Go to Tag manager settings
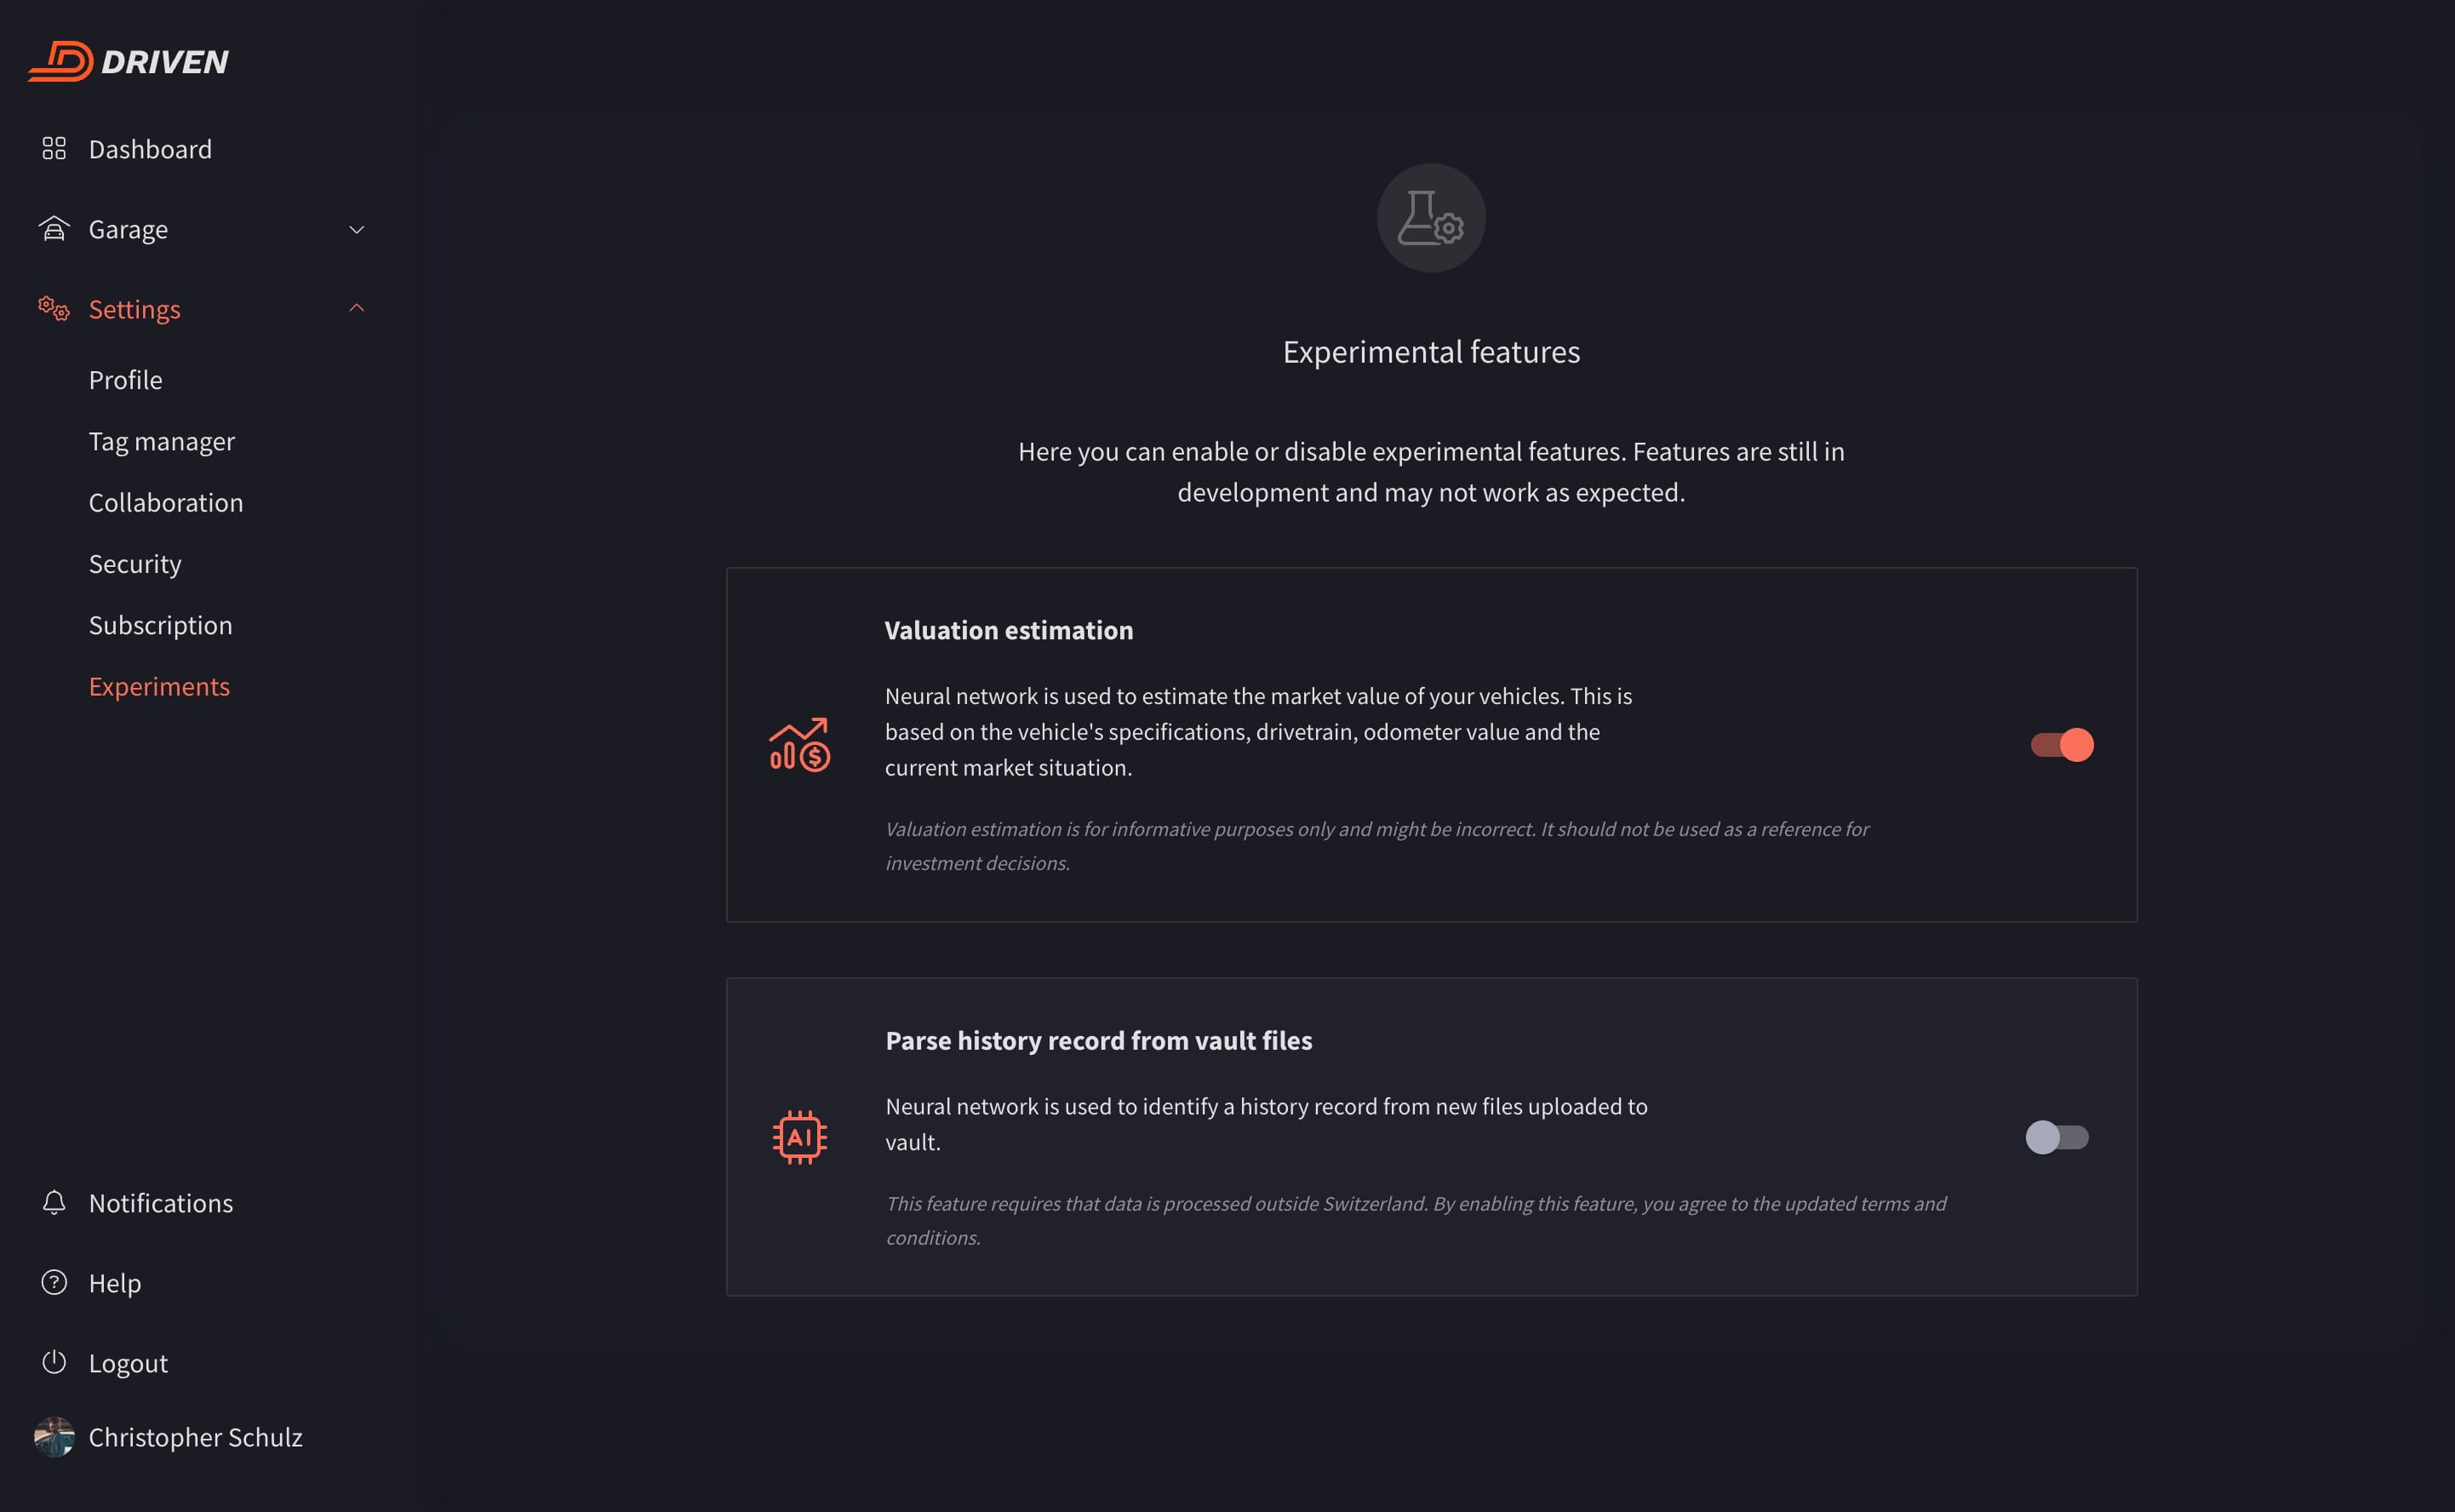 click(161, 441)
